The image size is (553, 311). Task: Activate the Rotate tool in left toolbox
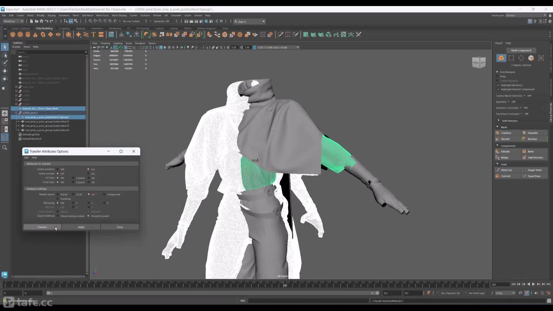point(5,79)
